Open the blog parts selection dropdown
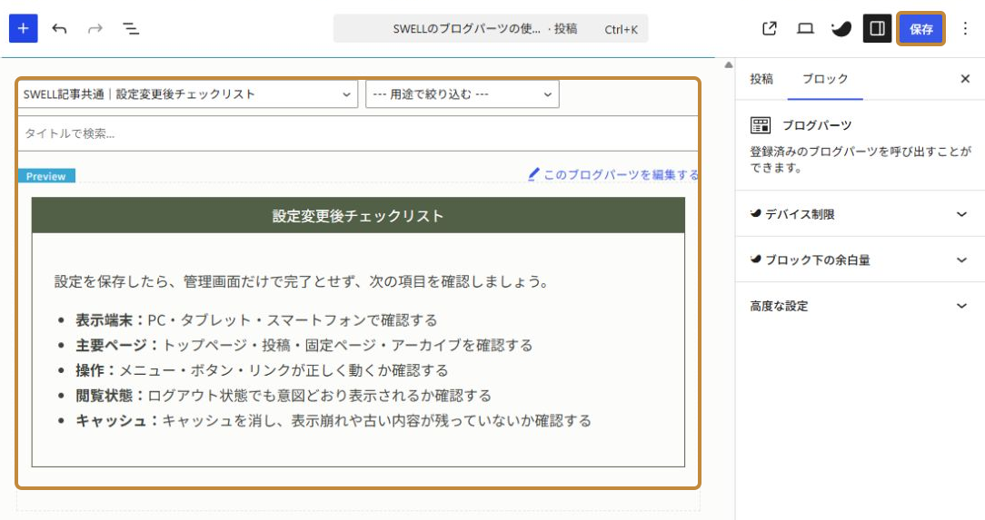 [x=188, y=94]
